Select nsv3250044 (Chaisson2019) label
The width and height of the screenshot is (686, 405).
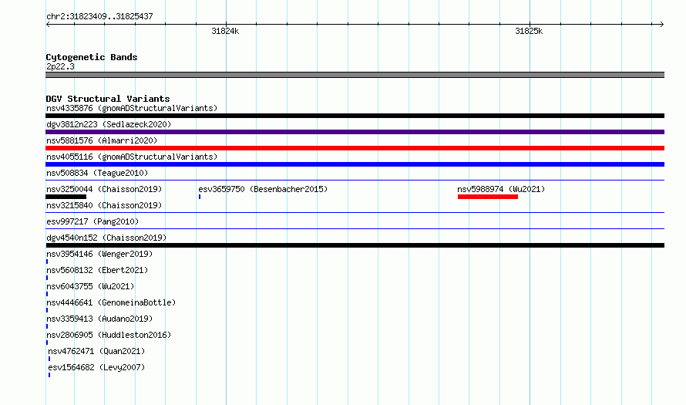pyautogui.click(x=104, y=189)
